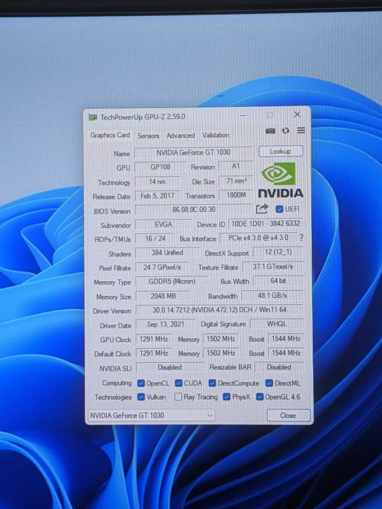Click the Default Clock row Memory 1502 MHz

click(x=221, y=352)
